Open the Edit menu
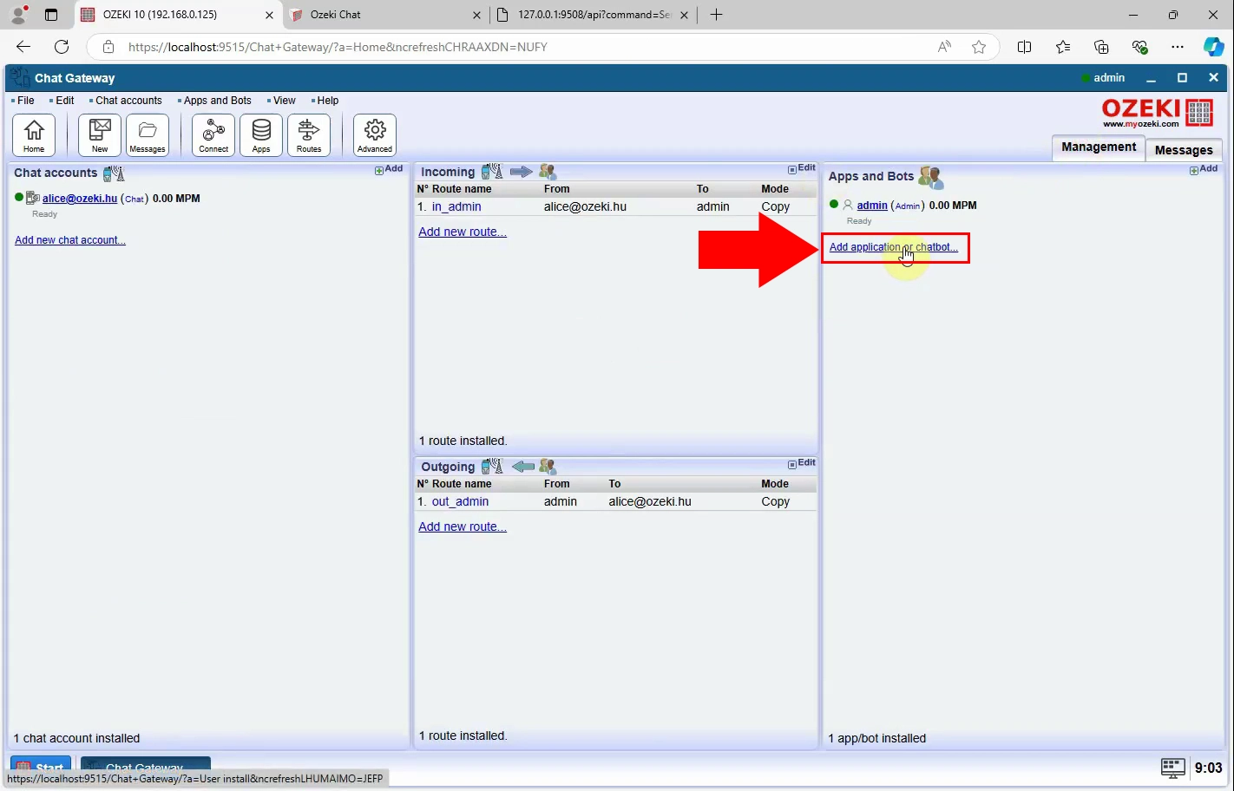1234x791 pixels. pos(65,101)
